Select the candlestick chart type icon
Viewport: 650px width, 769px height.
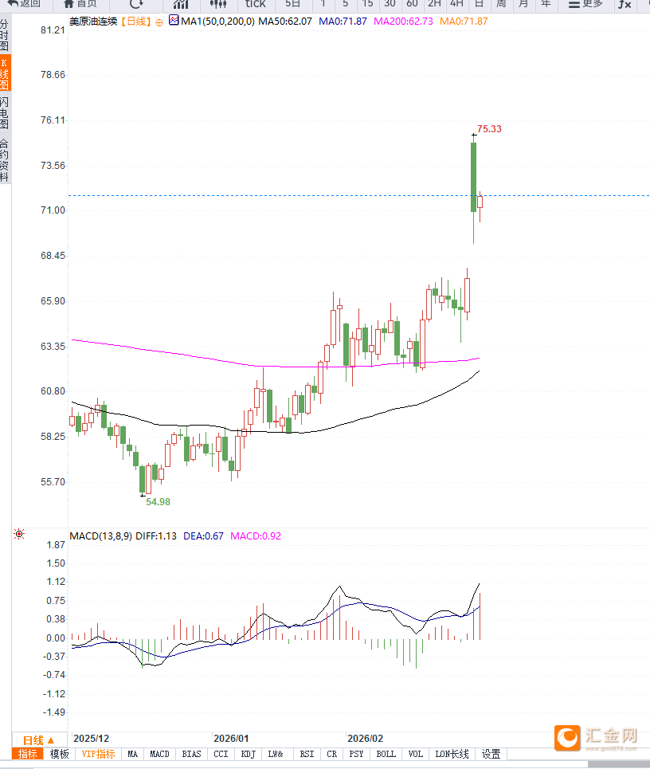(x=218, y=4)
